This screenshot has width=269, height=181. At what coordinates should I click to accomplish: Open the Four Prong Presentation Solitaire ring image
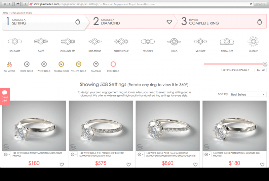[x=34, y=126]
